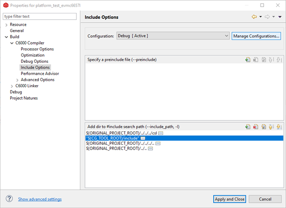Screen dimensions: 286x208
Task: Click Move Down arrow in include path toolbar
Action: click(x=279, y=127)
